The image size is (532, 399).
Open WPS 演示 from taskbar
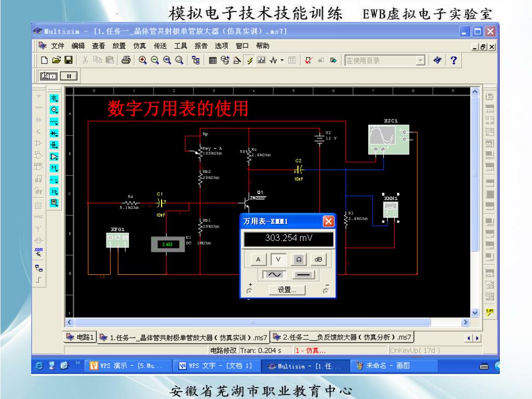(x=127, y=366)
